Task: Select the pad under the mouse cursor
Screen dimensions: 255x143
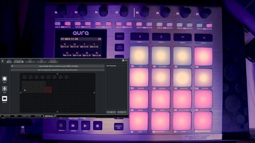Action: point(25,90)
